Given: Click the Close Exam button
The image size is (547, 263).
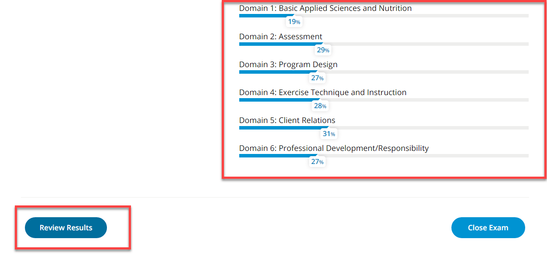Looking at the screenshot, I should (x=488, y=228).
